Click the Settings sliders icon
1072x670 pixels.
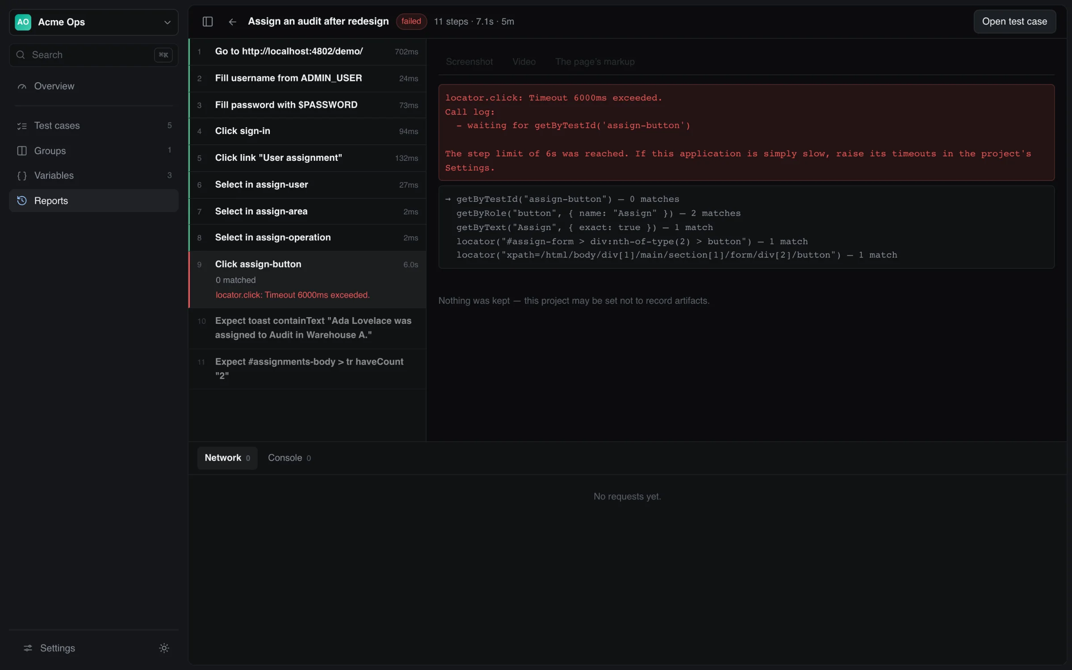pyautogui.click(x=28, y=648)
